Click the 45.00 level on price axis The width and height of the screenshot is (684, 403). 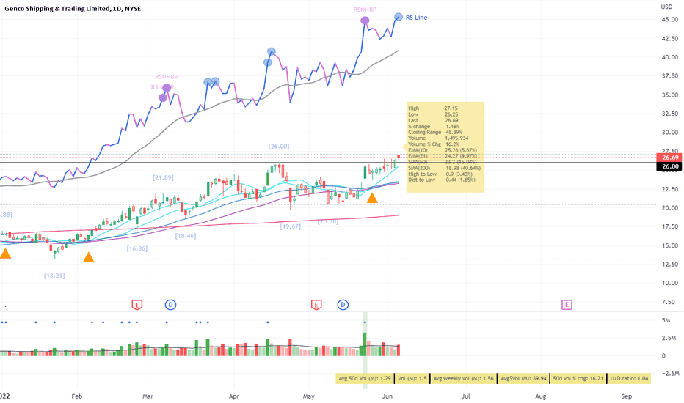tap(669, 20)
